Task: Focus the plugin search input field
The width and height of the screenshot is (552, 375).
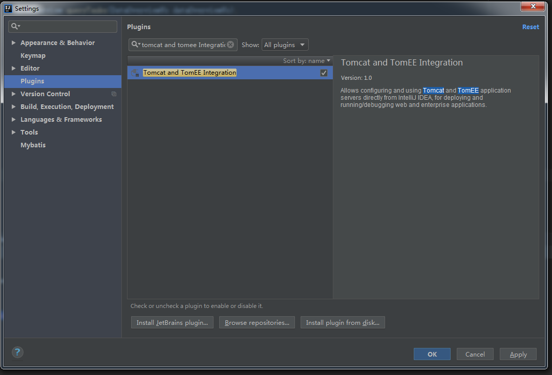Action: tap(183, 45)
